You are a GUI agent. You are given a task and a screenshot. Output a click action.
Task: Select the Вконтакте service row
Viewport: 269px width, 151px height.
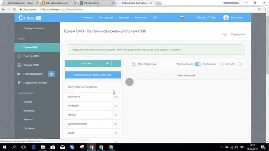(x=93, y=97)
